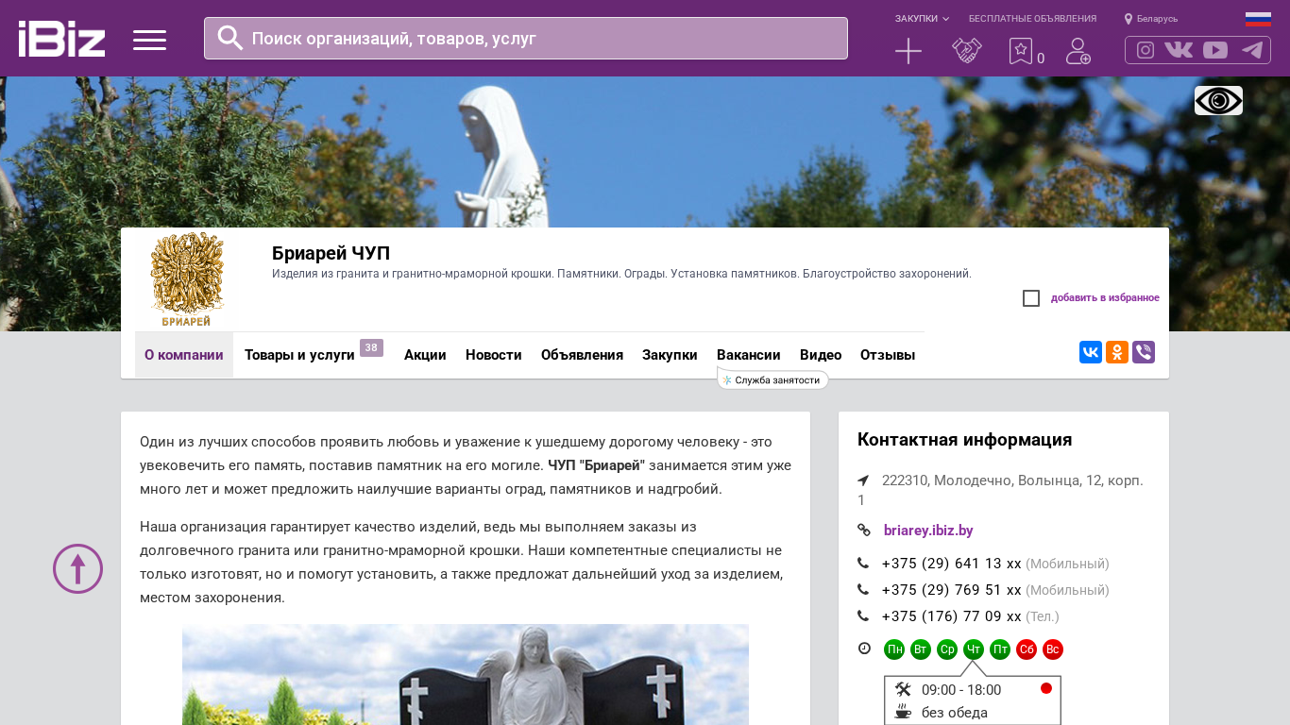Image resolution: width=1290 pixels, height=725 pixels.
Task: Click the Friday (Пт) schedule circle
Action: pyautogui.click(x=1000, y=649)
